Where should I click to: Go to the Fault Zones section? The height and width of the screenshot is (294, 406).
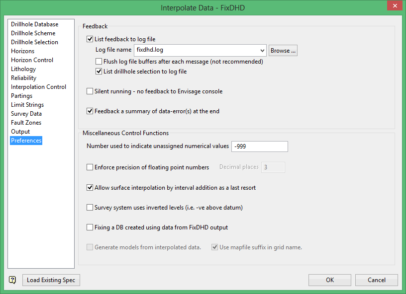(x=26, y=123)
